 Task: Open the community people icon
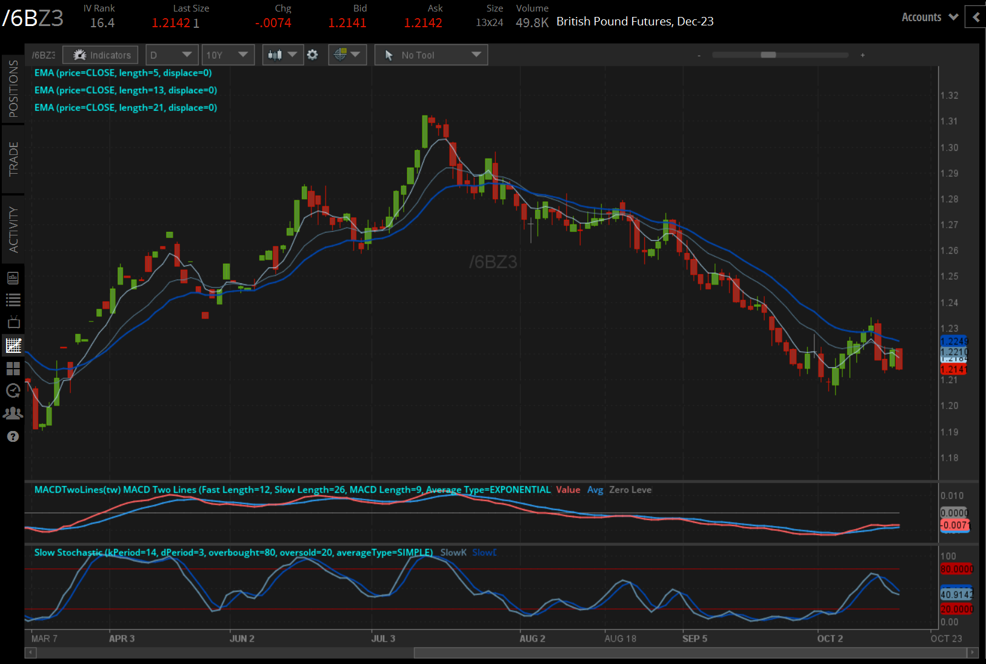click(13, 413)
